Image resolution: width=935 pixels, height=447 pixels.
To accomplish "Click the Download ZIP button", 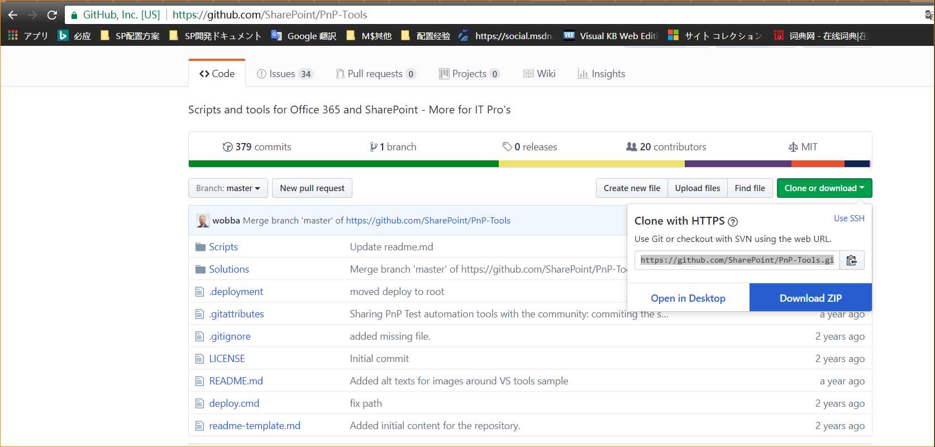I will click(810, 298).
